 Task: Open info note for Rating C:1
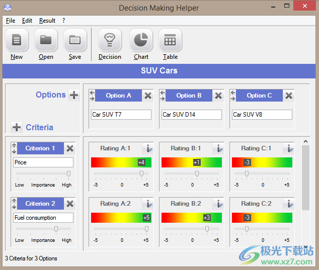coord(288,148)
